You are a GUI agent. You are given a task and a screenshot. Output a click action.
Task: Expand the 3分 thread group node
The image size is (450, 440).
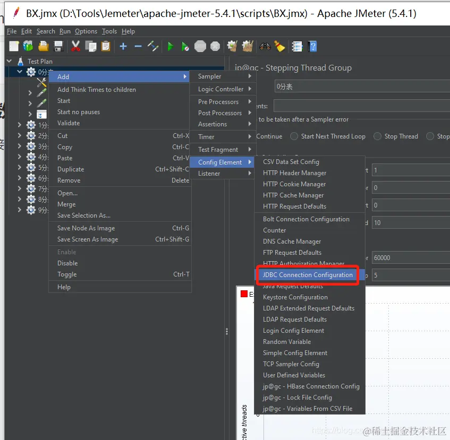pos(19,146)
